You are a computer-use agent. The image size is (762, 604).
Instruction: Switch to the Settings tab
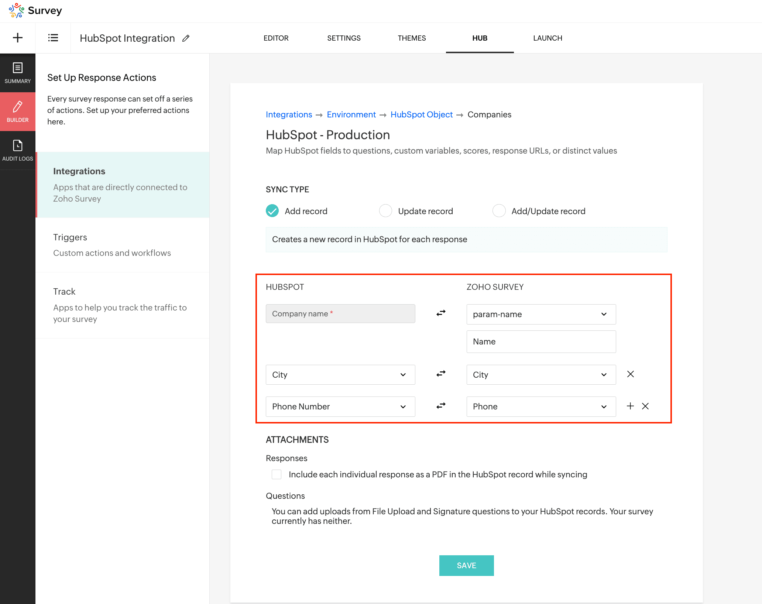tap(344, 38)
